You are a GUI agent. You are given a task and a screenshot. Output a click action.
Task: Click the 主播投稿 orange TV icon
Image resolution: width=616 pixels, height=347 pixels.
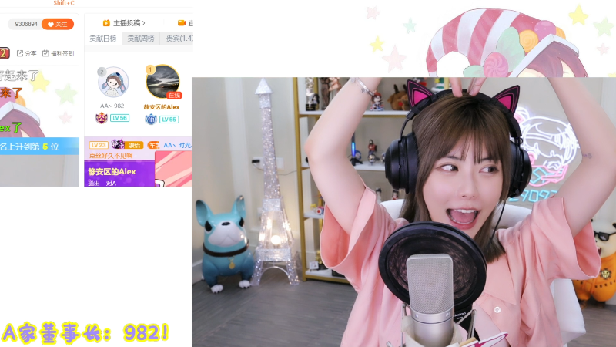pos(106,23)
